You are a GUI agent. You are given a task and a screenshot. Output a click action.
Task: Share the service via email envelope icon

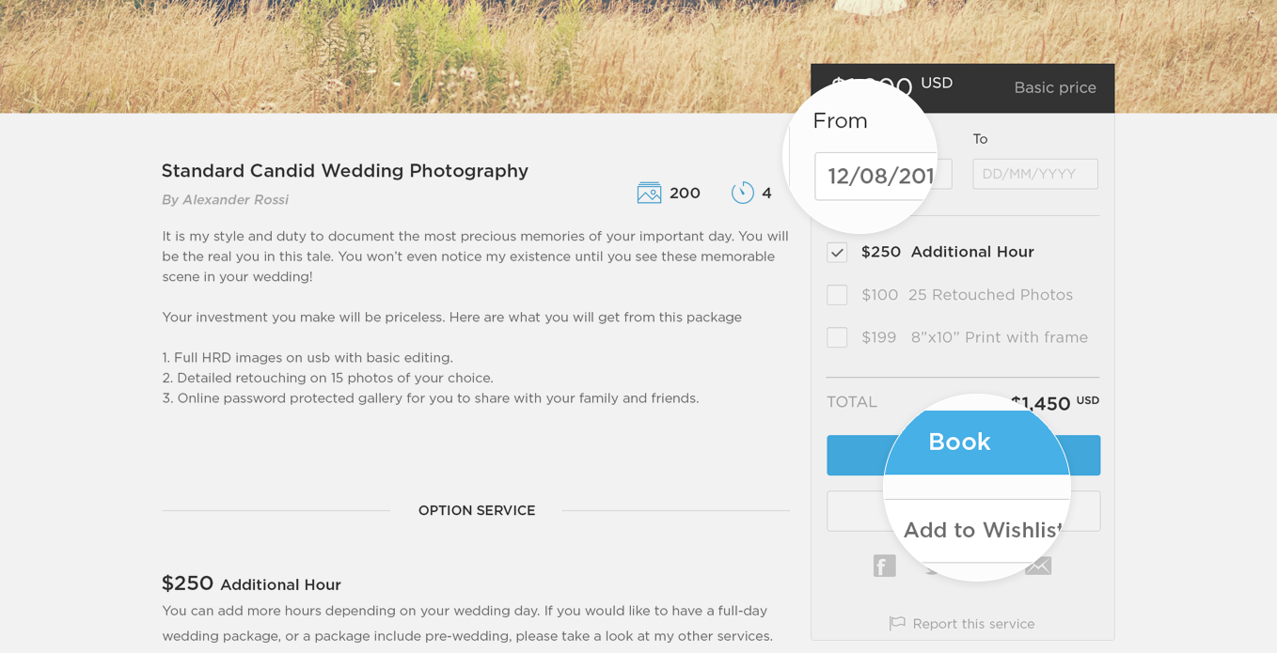(1038, 566)
